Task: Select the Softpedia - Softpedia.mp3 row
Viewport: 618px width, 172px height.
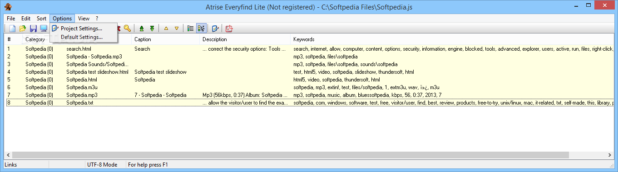Action: tap(309, 57)
